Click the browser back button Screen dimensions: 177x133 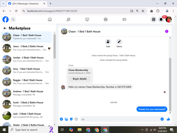coord(4,11)
